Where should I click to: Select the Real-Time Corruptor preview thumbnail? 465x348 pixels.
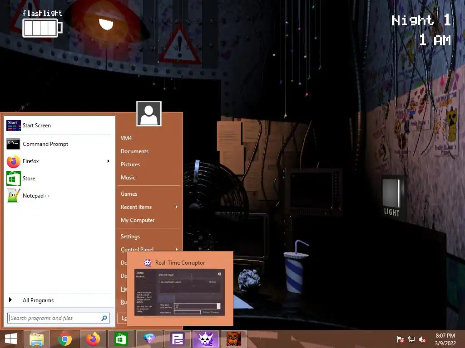180,292
